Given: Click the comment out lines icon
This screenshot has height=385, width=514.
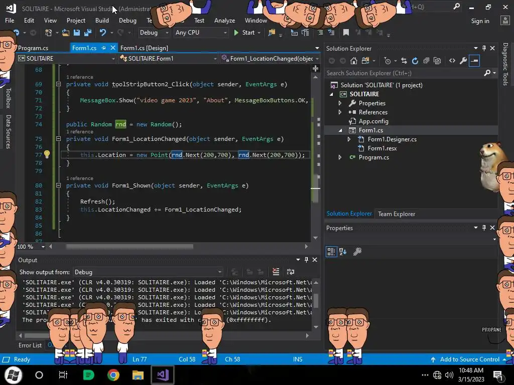Looking at the screenshot, I should [x=320, y=33].
